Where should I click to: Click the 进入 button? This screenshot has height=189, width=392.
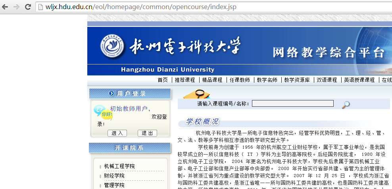(x=117, y=133)
